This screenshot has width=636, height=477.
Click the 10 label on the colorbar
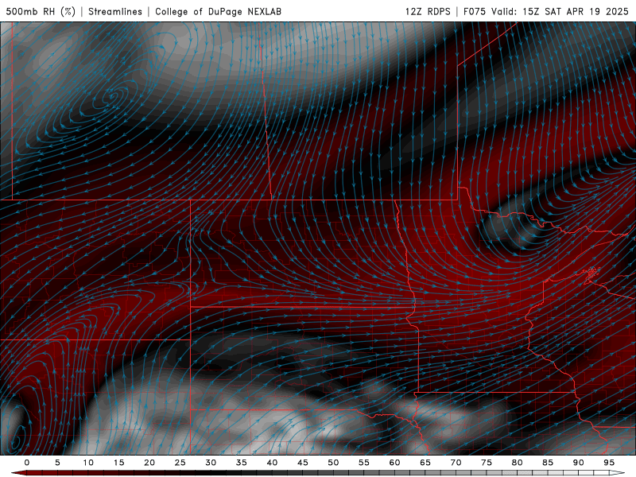[x=88, y=463]
